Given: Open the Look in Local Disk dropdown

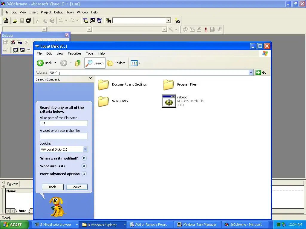Looking at the screenshot, I should [85, 149].
